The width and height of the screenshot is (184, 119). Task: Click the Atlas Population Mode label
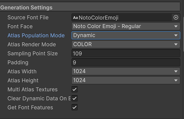(36, 35)
